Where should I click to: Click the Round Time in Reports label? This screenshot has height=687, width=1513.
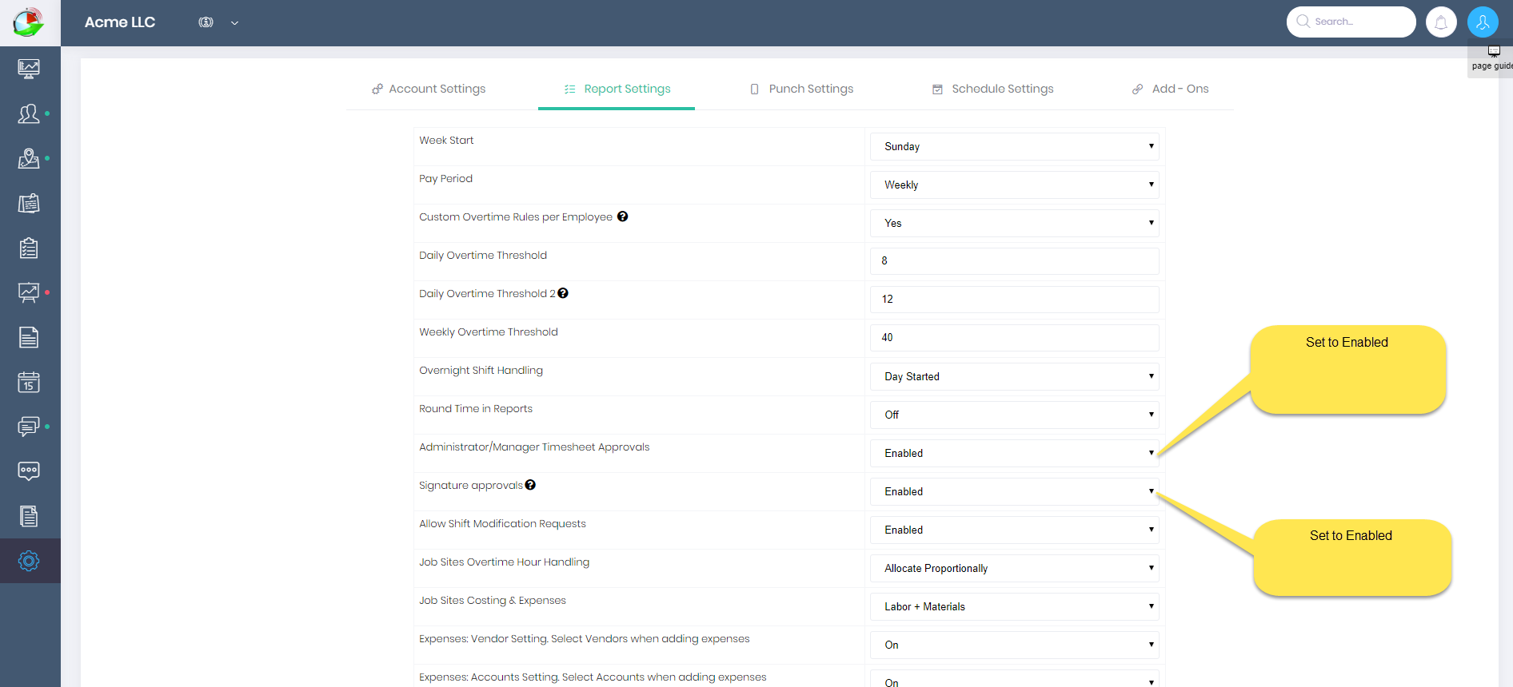[476, 408]
